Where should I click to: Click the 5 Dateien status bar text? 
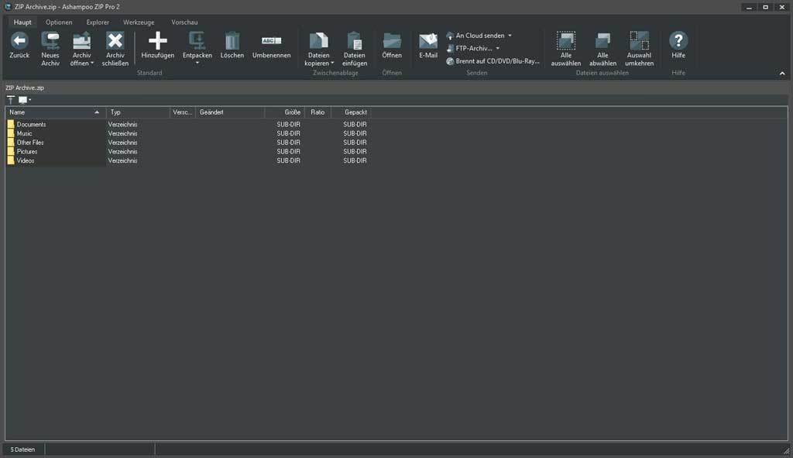pyautogui.click(x=22, y=449)
